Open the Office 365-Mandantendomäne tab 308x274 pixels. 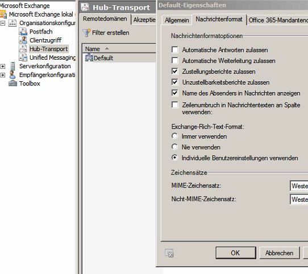(277, 20)
